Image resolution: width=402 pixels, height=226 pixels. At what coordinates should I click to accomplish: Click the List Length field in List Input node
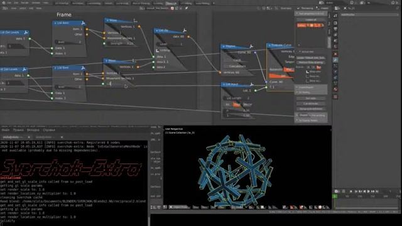[237, 98]
